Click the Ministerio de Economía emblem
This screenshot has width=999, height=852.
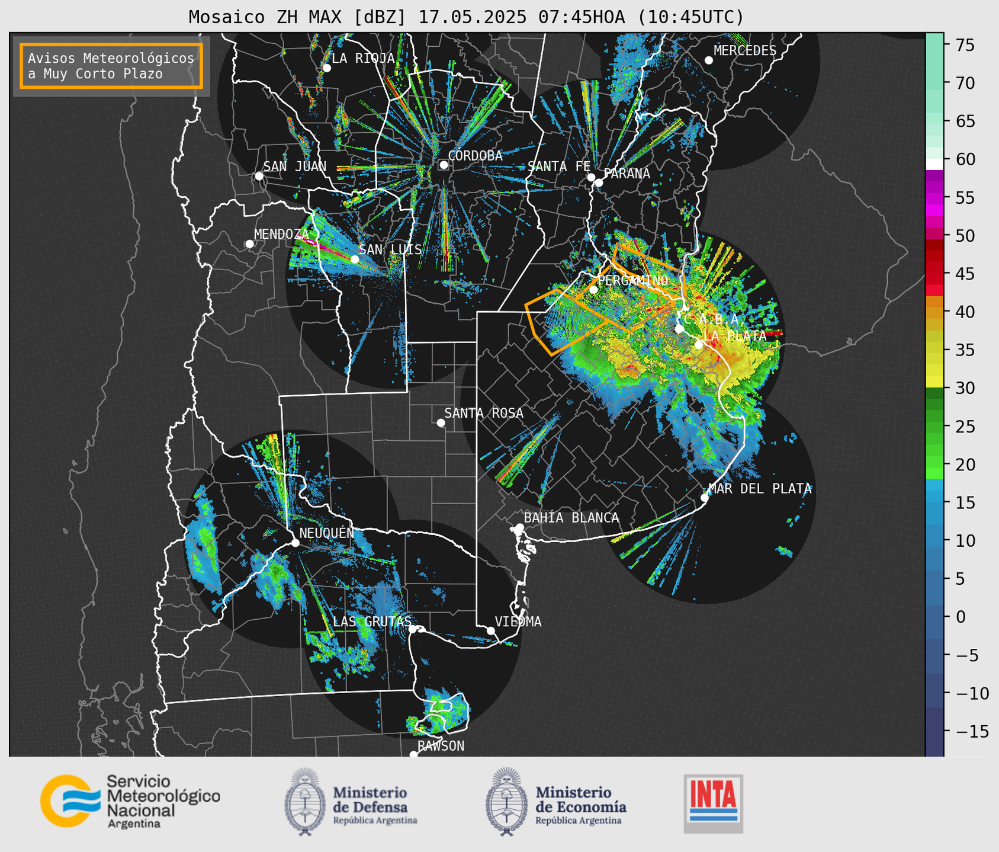507,801
